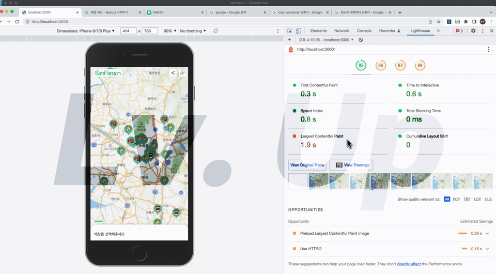Select the score 80 gauge
Viewport: 496px width, 274px height.
coord(420,66)
